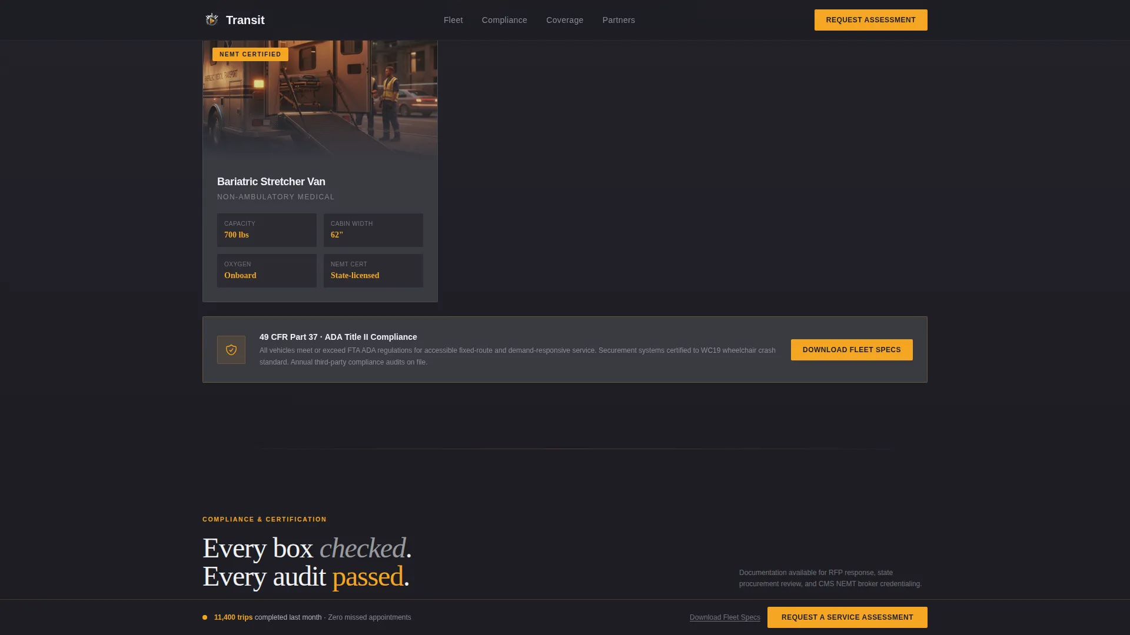Open the Bariatric Stretcher Van photo
Screen dimensions: 1130x635
pyautogui.click(x=320, y=98)
